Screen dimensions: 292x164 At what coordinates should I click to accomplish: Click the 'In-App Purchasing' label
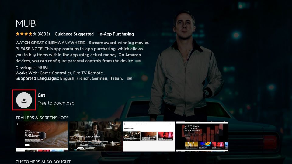coord(116,34)
